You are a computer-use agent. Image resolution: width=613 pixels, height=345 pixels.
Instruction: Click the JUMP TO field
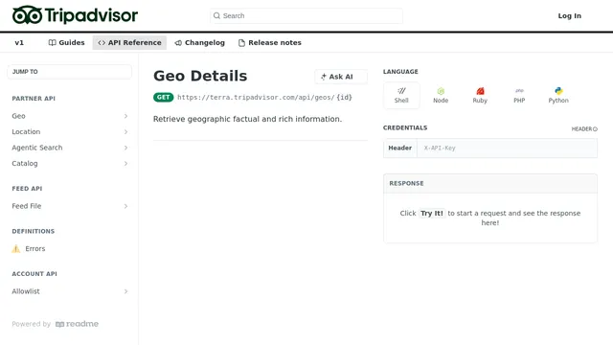tap(70, 72)
